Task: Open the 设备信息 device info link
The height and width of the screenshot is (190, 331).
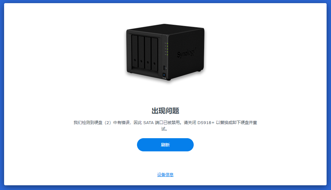Action: [x=165, y=175]
